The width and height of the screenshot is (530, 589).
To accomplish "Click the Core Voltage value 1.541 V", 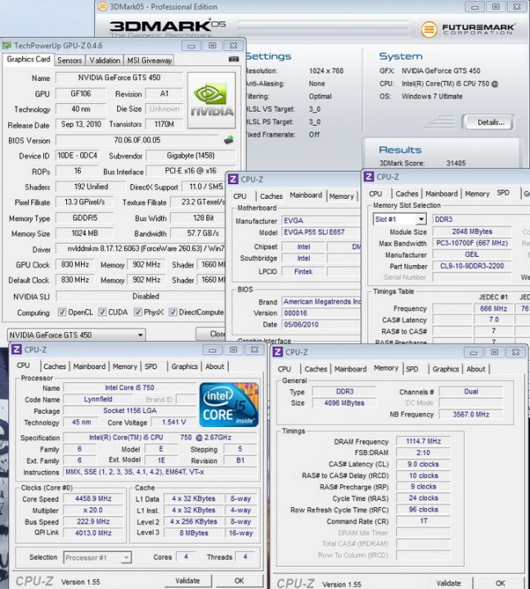I will 174,422.
